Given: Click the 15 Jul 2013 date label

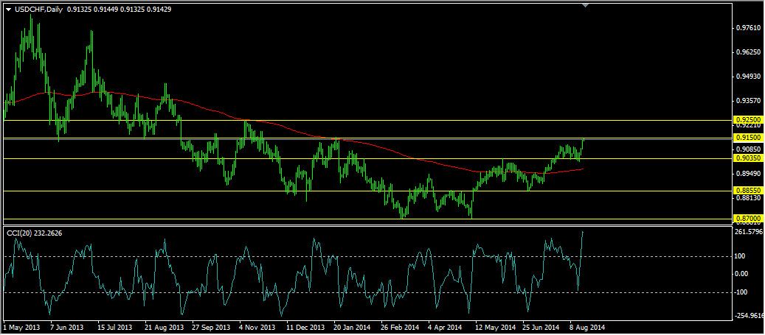Looking at the screenshot, I should click(x=115, y=327).
